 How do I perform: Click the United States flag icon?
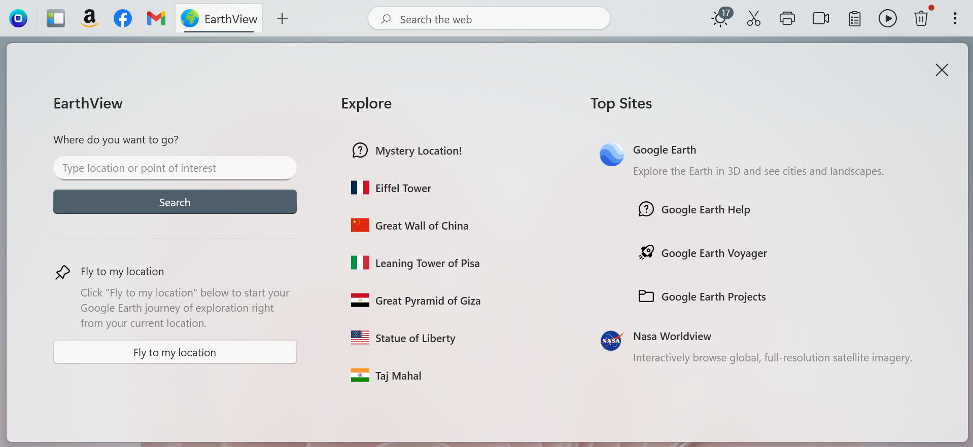coord(360,338)
